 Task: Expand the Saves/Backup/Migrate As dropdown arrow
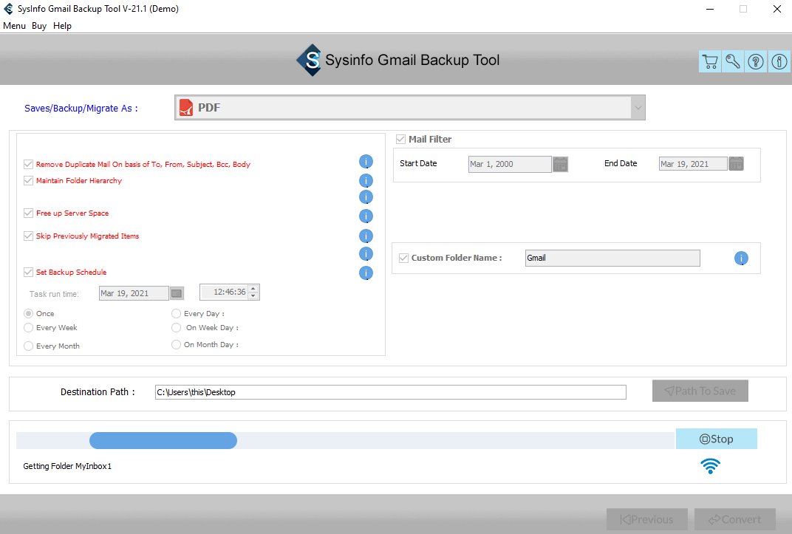638,108
